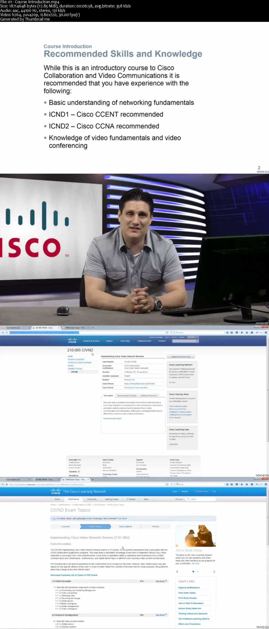Open Read current policies and requirements link
Viewport: 269px width, 629px height.
(x=139, y=384)
